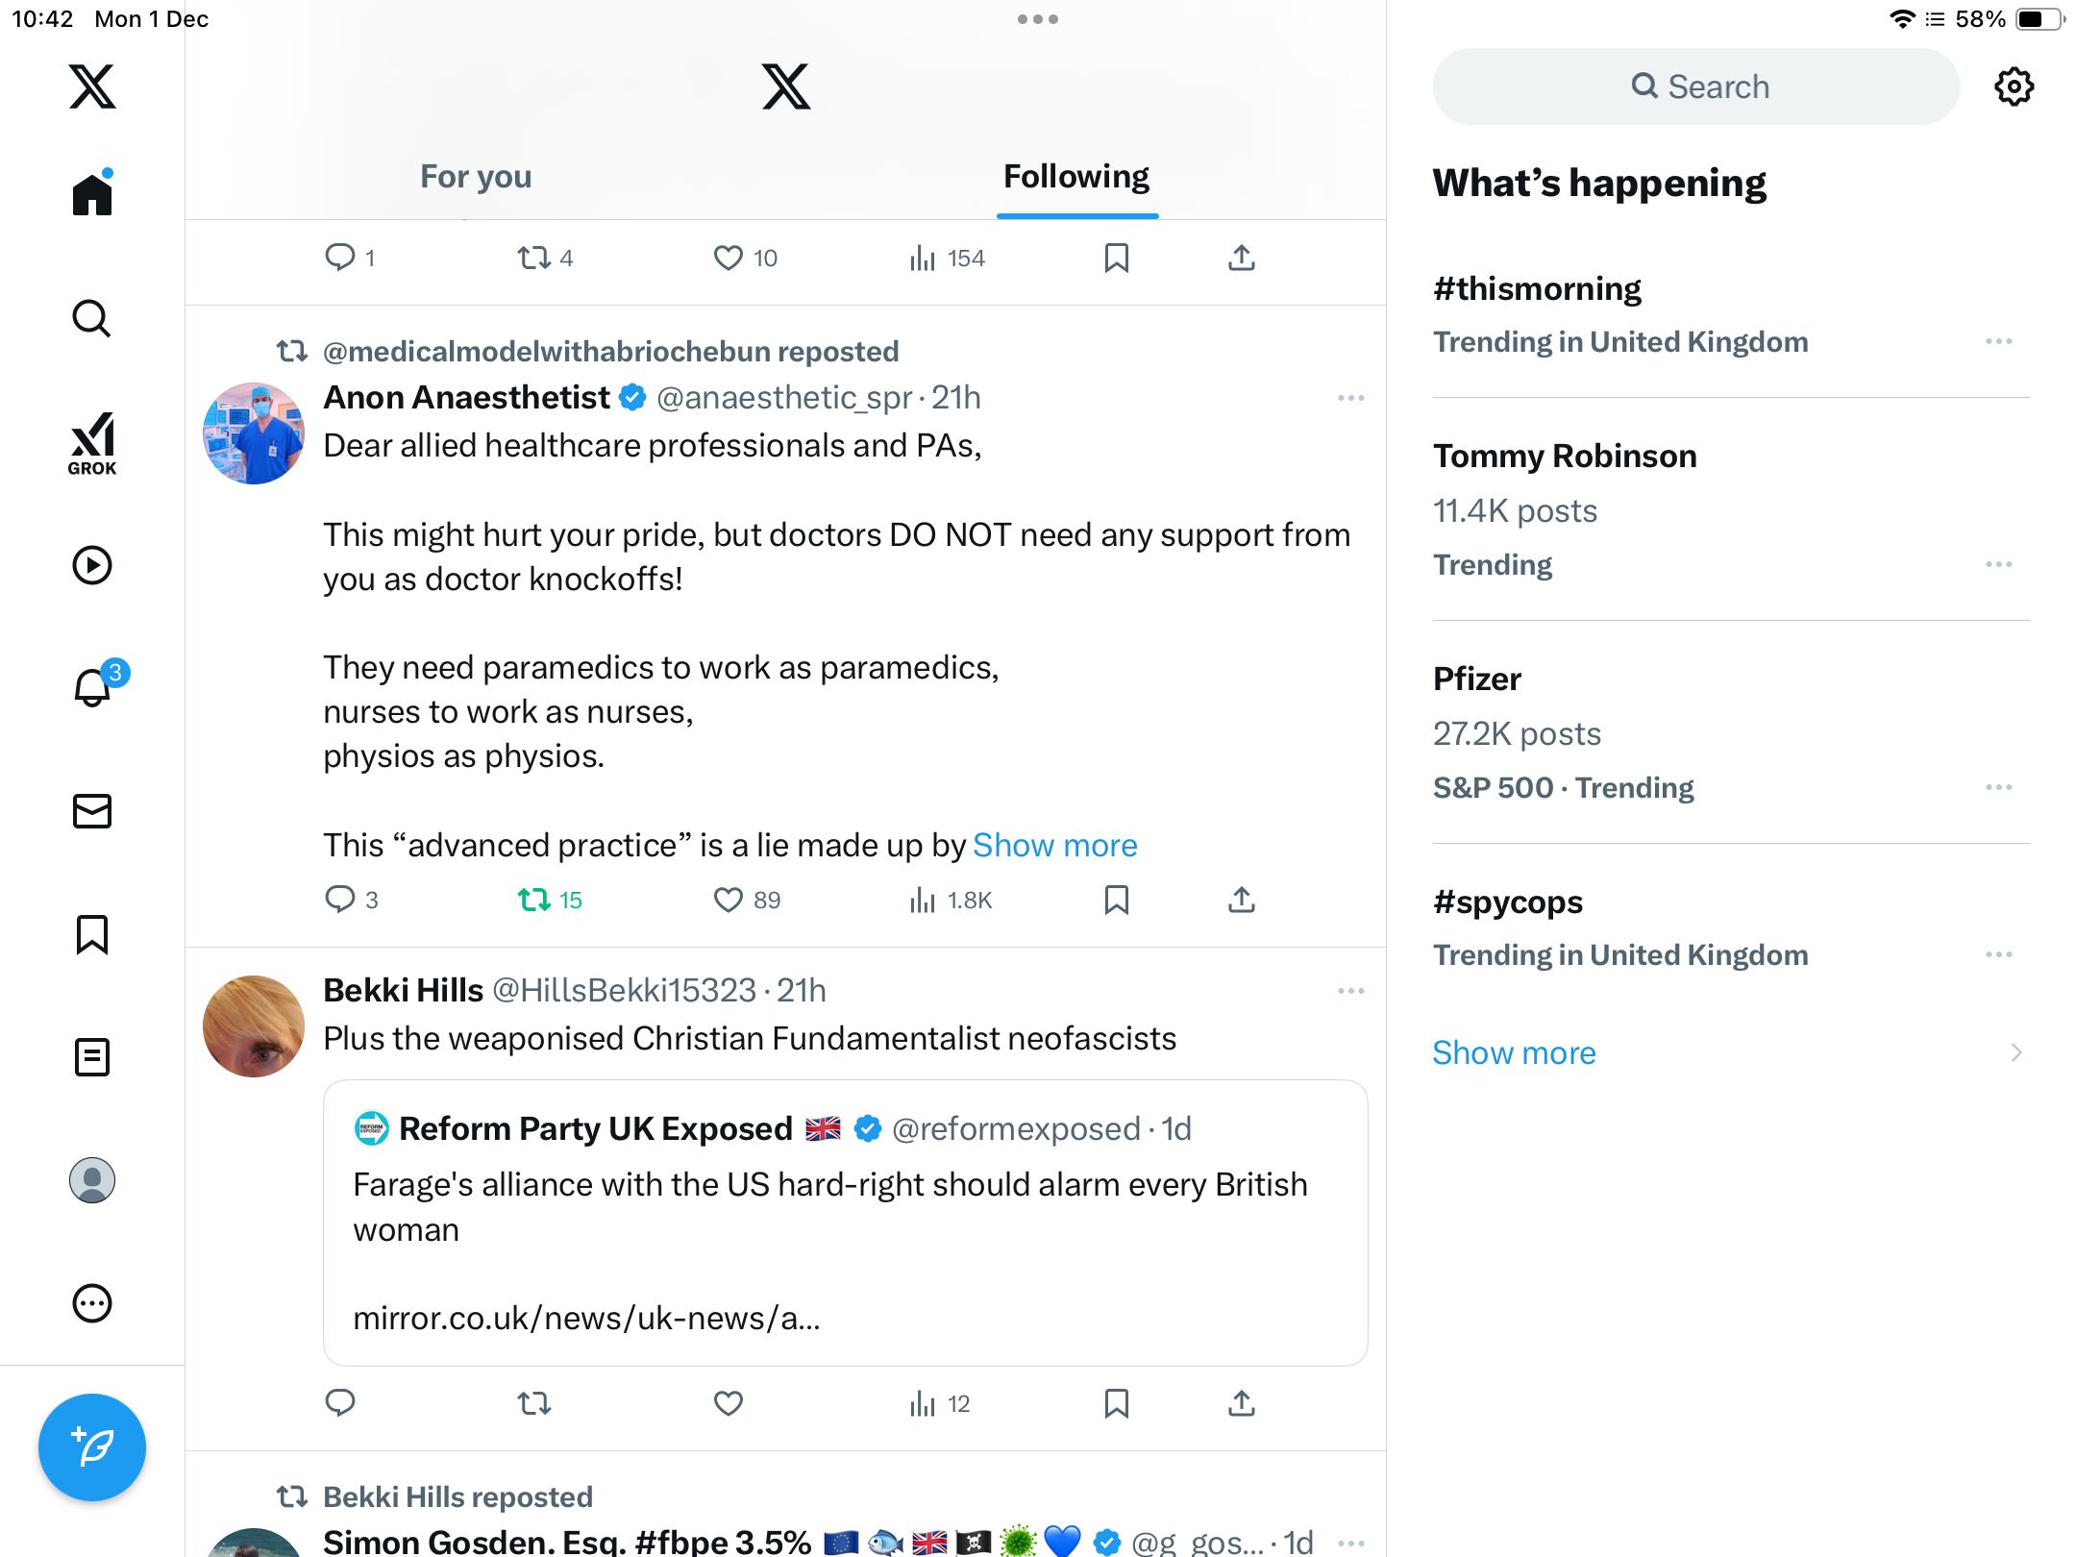Switch to the For you tab
This screenshot has height=1557, width=2076.
pyautogui.click(x=476, y=177)
